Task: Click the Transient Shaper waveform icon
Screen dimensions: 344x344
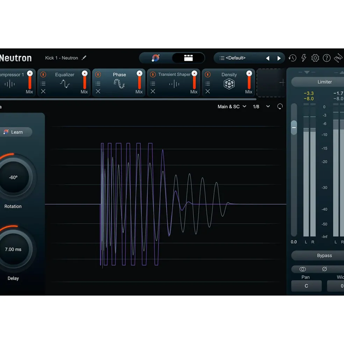Action: tap(174, 84)
